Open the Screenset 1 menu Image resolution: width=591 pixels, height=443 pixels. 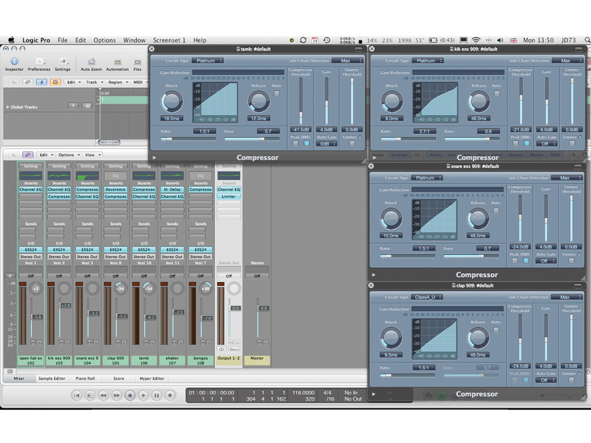point(169,40)
